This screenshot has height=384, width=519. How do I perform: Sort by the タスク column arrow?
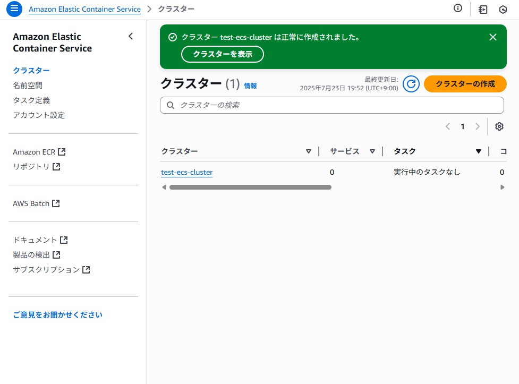click(478, 151)
